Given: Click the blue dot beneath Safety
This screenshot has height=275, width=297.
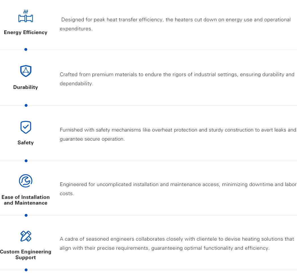Looking at the screenshot, I should pos(26,161).
